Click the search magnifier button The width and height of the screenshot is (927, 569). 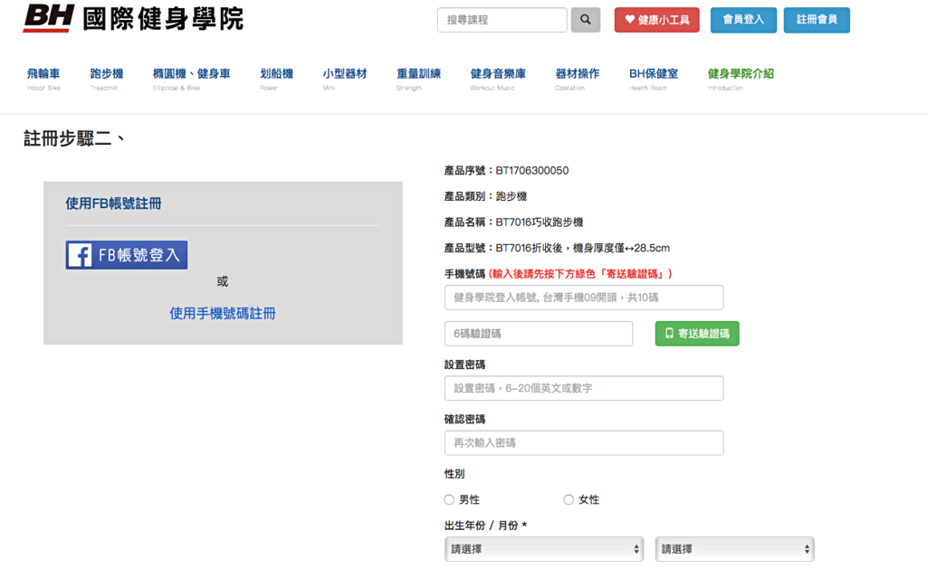[586, 20]
